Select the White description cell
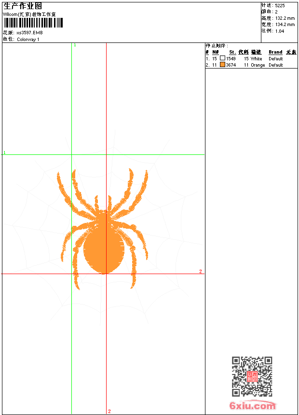The image size is (299, 415). [x=257, y=59]
